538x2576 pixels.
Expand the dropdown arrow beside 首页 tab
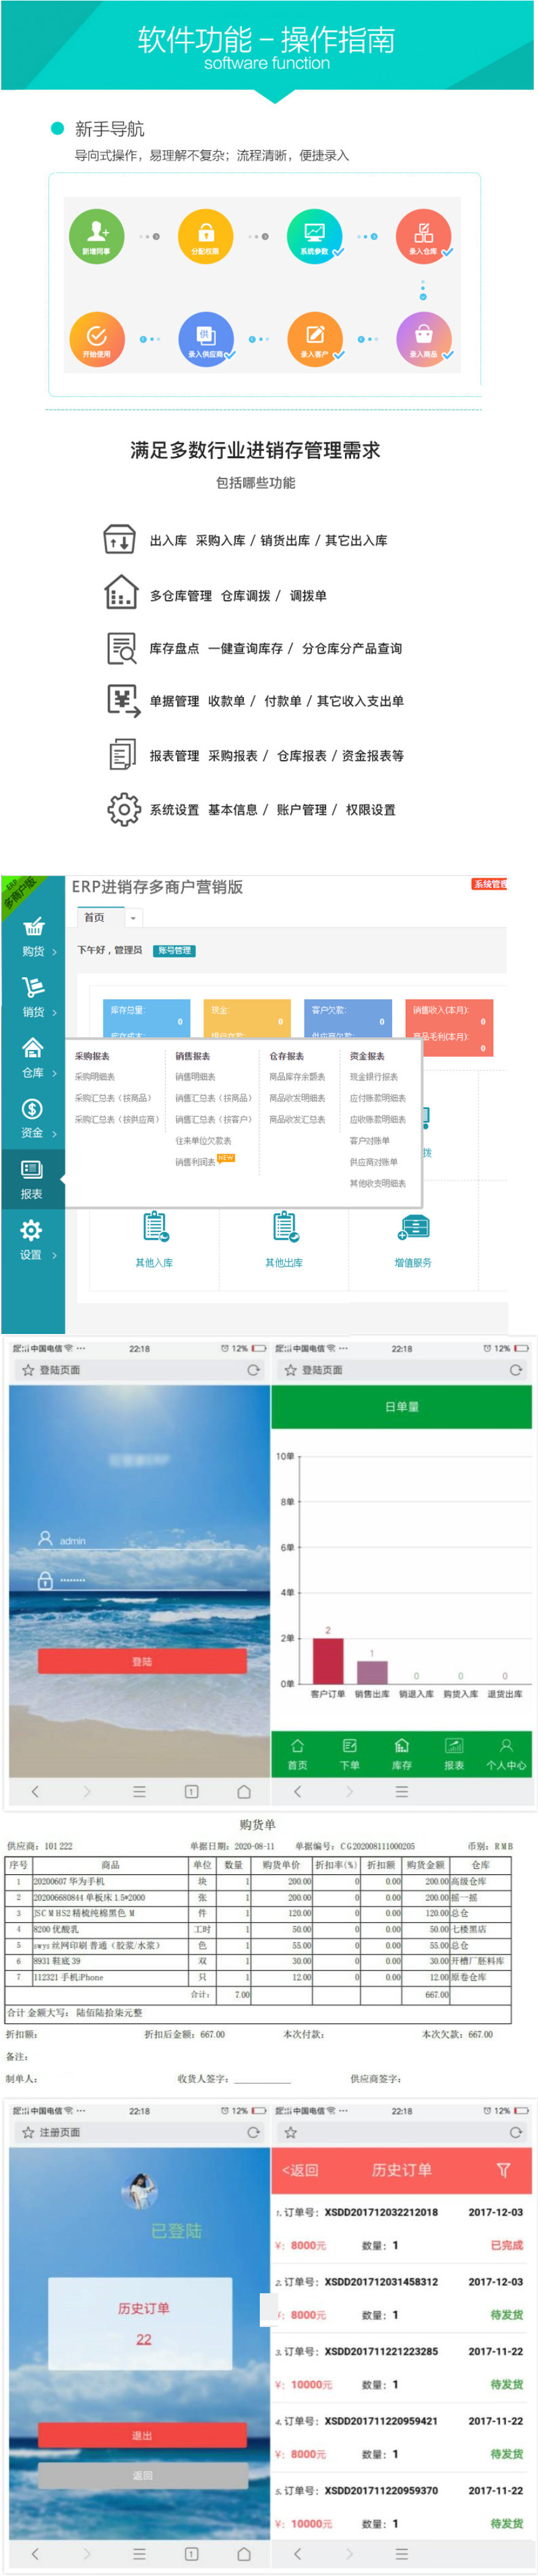133,918
